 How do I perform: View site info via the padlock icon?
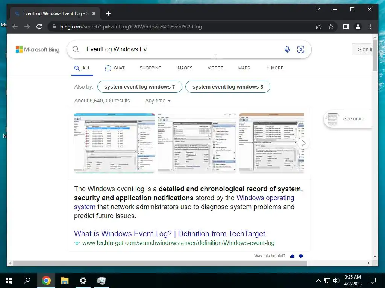click(54, 27)
